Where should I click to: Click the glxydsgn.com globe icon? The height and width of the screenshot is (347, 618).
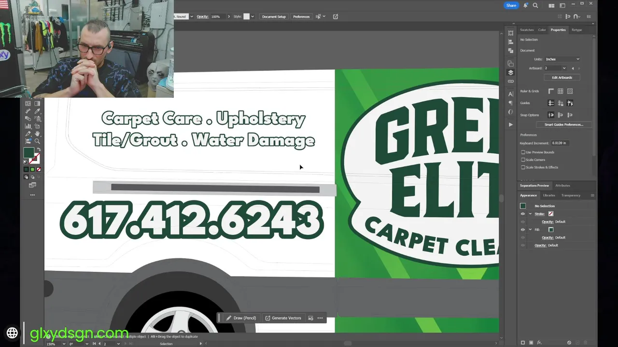click(x=12, y=333)
